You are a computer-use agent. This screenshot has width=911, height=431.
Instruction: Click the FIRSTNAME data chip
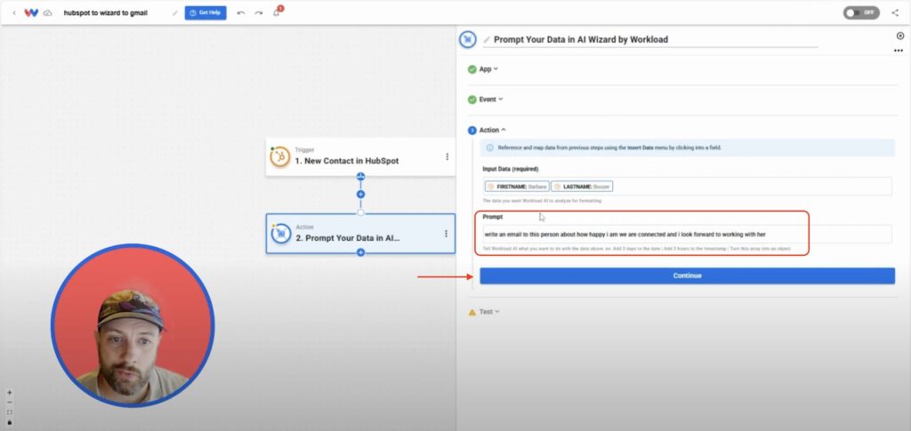click(x=517, y=187)
